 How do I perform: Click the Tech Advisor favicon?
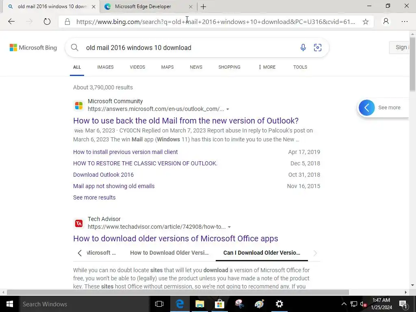point(79,223)
